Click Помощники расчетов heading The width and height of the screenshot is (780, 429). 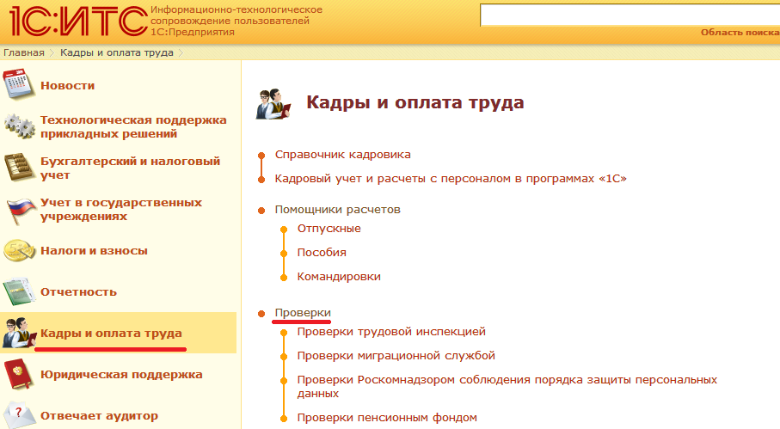(338, 210)
